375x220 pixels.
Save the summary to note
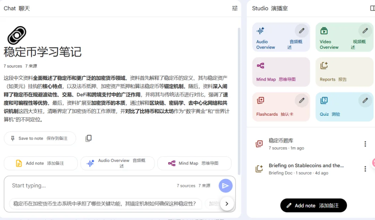[x=40, y=138]
